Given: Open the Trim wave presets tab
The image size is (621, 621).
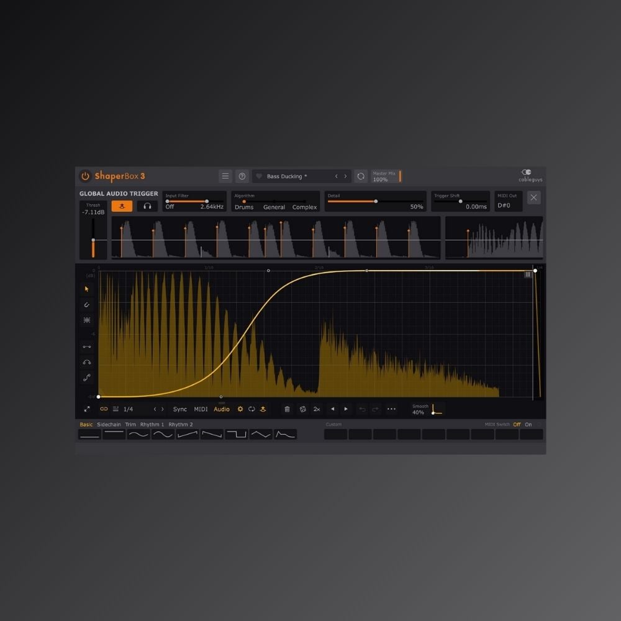Looking at the screenshot, I should point(130,424).
